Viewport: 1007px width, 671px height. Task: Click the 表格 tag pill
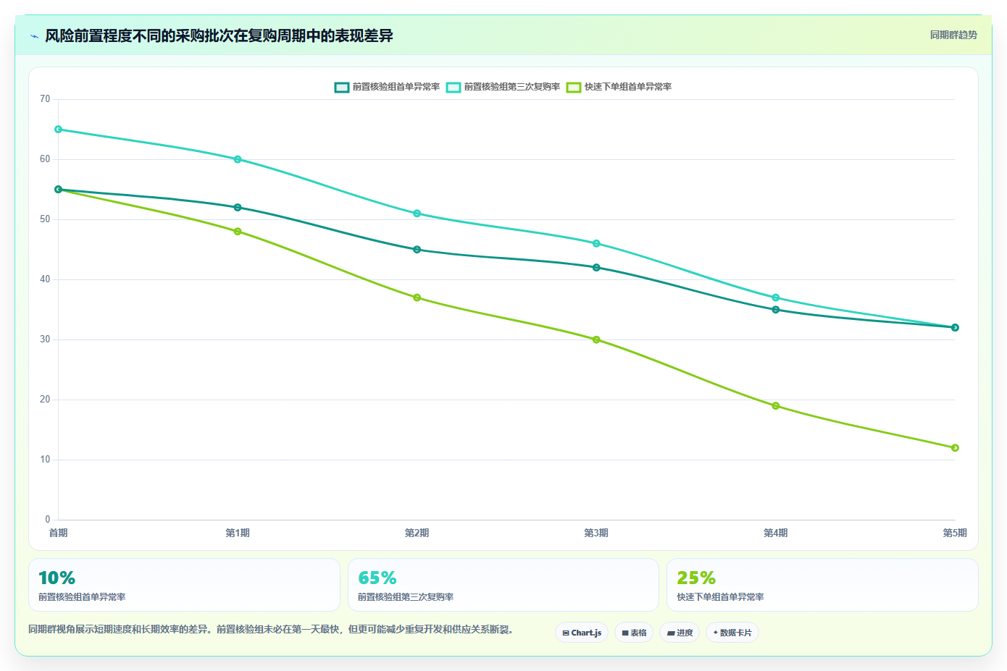[x=634, y=633]
